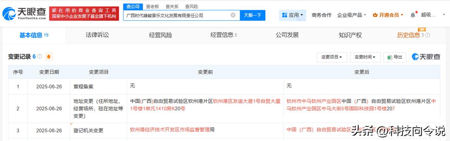Click the 钦州港经济技术开发区市场监督管理局 text

click(172, 129)
